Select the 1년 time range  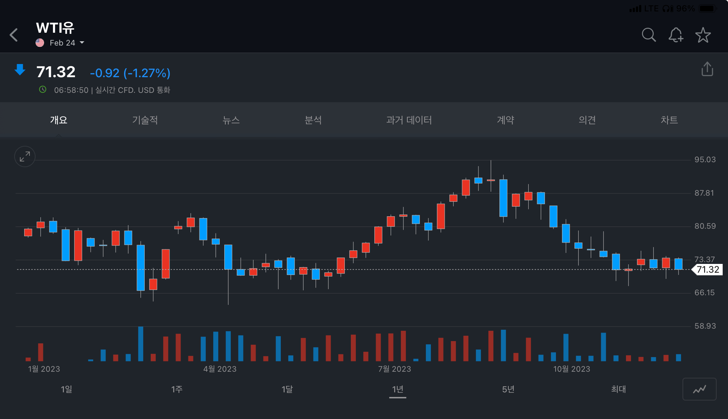398,389
